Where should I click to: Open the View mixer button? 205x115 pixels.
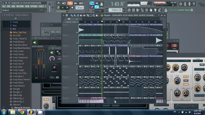coord(147,10)
